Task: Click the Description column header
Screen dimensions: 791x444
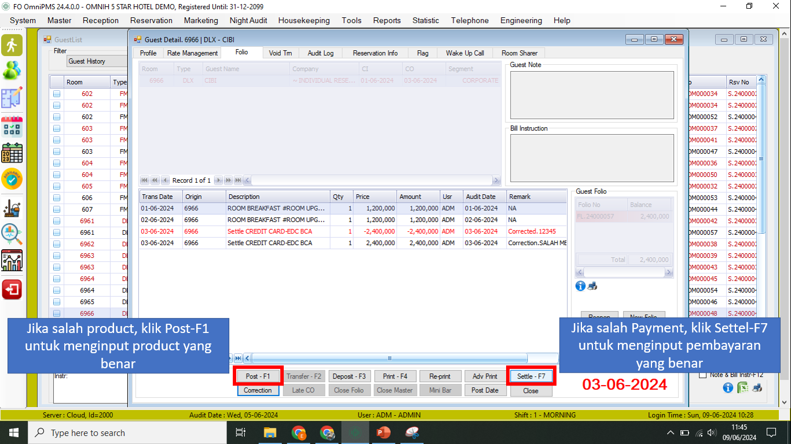Action: point(278,197)
